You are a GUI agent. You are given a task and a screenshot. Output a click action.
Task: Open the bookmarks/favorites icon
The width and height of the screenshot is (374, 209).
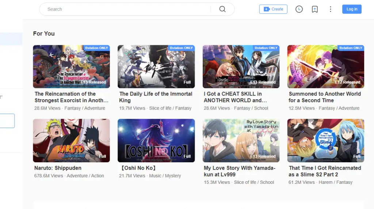[314, 9]
